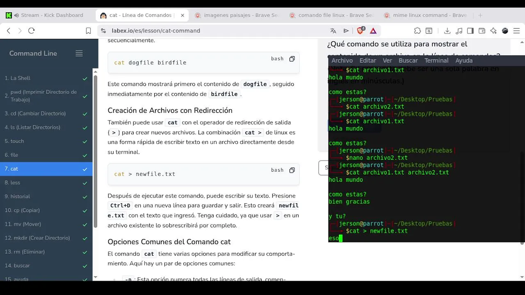This screenshot has height=295, width=525.
Task: Click the audio icon on Kick tab
Action: tap(16, 15)
